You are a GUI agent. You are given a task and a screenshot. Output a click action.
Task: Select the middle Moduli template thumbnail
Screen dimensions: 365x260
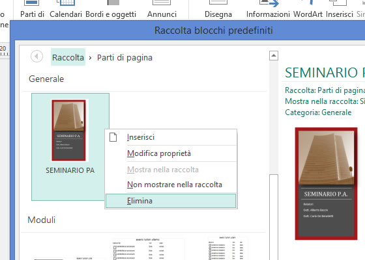(x=147, y=248)
